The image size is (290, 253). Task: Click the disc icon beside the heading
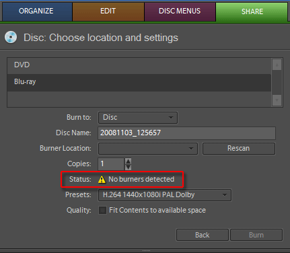(11, 37)
